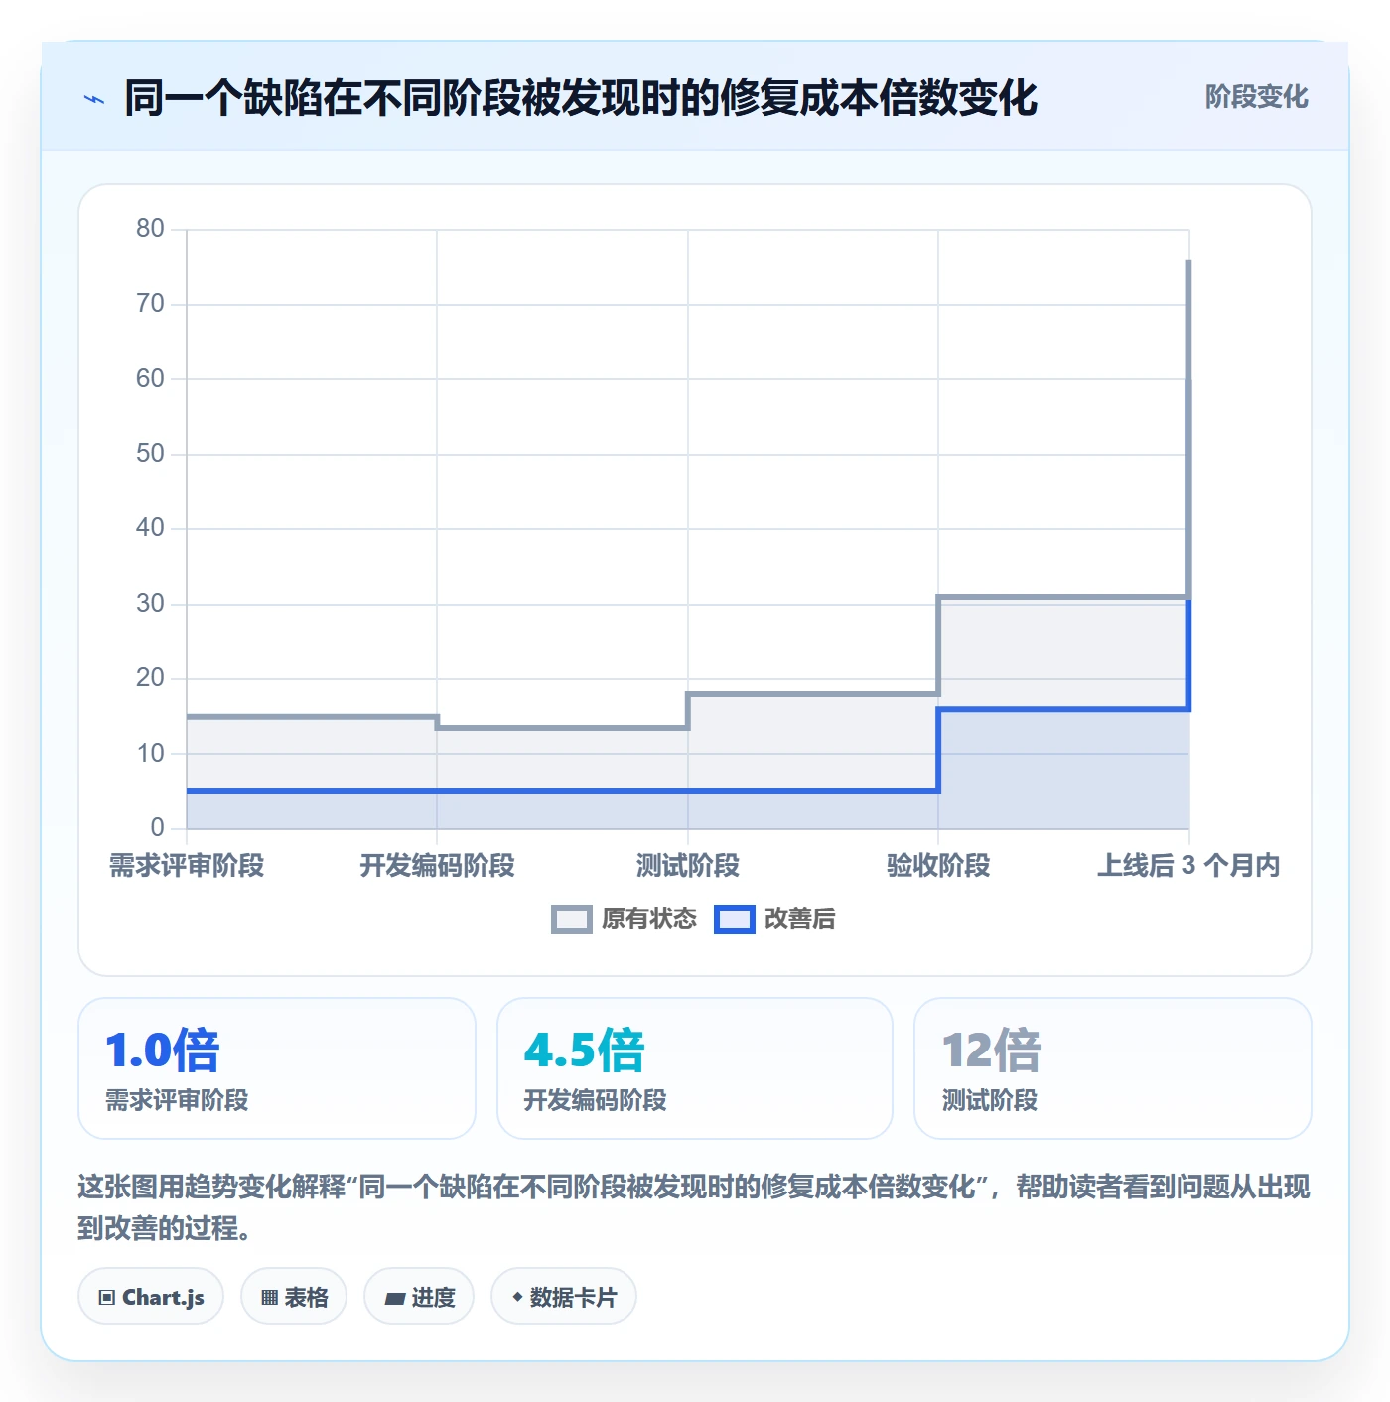Click the bar icon in the 进度 chip
The height and width of the screenshot is (1402, 1390).
394,1299
